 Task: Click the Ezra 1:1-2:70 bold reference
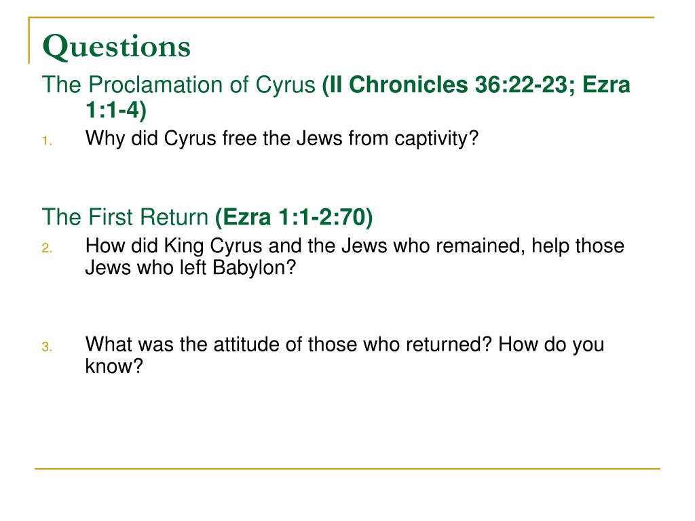tap(294, 217)
